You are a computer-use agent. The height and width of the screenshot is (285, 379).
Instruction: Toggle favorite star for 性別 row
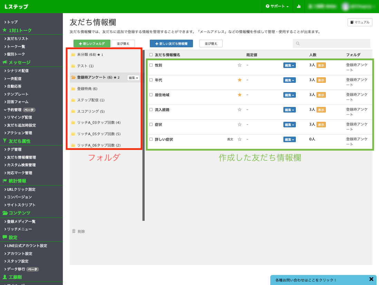(x=240, y=65)
